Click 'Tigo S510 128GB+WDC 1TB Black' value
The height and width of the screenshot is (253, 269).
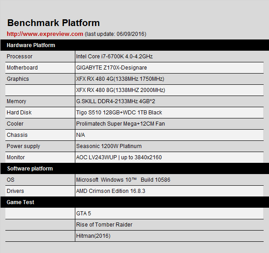(119, 113)
